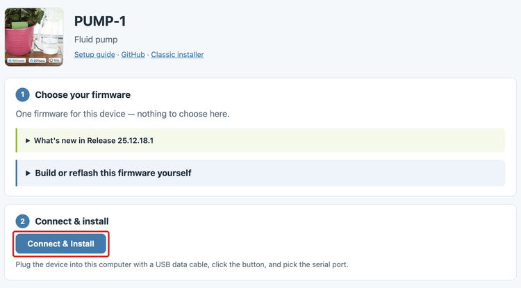Click the USB data cable instruction text
Image resolution: width=521 pixels, height=288 pixels.
182,264
